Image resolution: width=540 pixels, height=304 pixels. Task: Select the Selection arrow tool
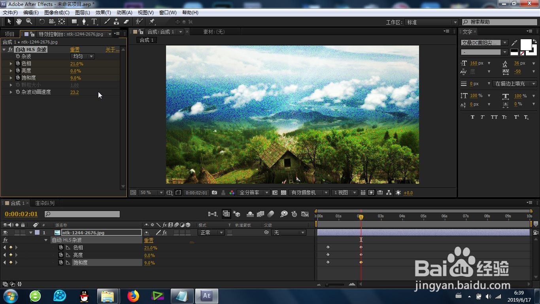pyautogui.click(x=9, y=21)
